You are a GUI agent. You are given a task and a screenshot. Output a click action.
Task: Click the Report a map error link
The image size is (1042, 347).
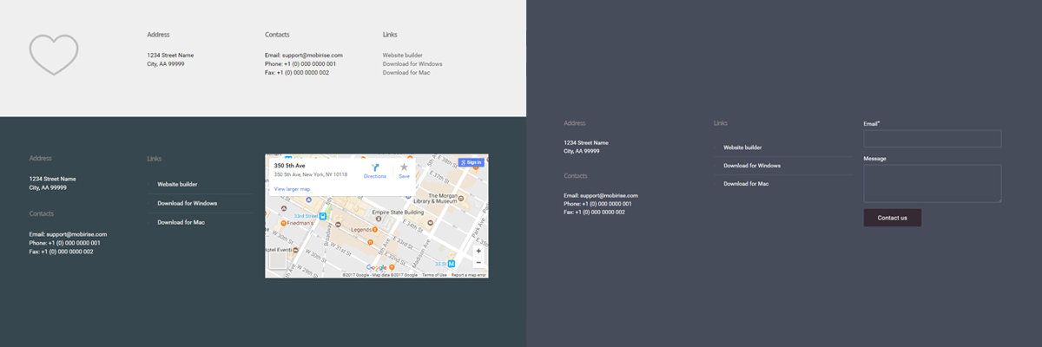click(468, 275)
